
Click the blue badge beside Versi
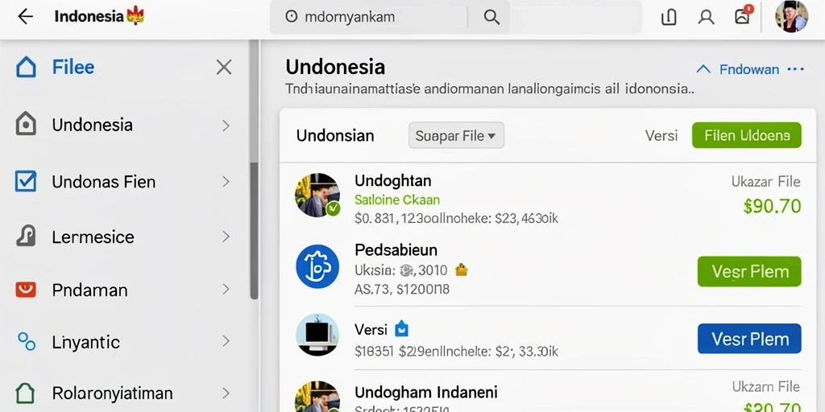coord(401,329)
